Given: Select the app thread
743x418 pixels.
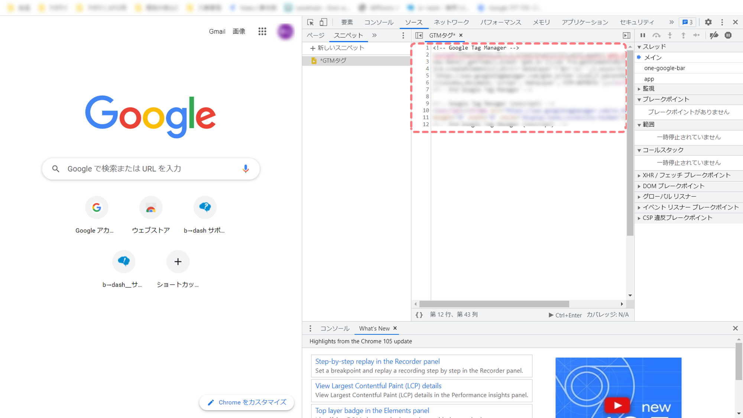Looking at the screenshot, I should (689, 79).
